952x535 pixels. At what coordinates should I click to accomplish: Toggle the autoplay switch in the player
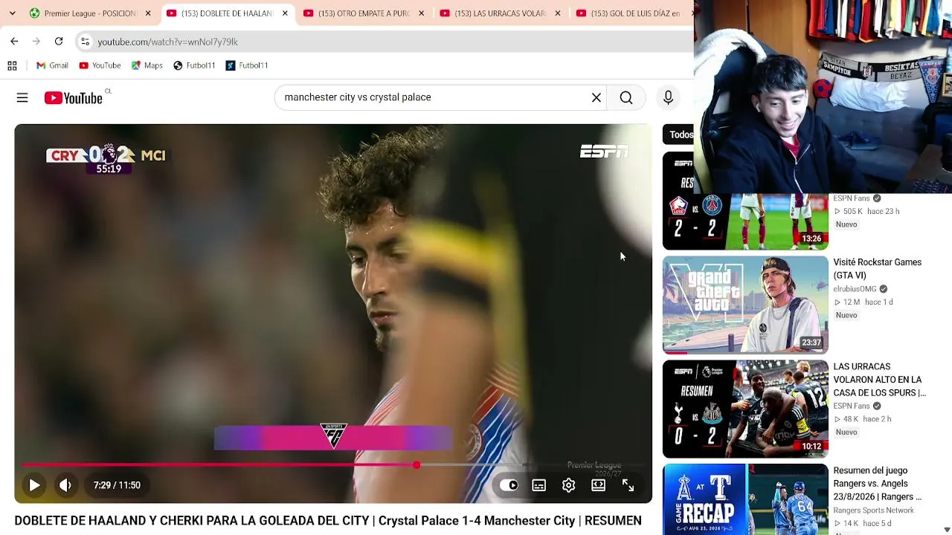point(509,485)
